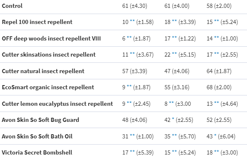247x157 pixels.
Task: Open the asterisk footnote beside OFF deep woods value 14
Action: click(x=217, y=37)
